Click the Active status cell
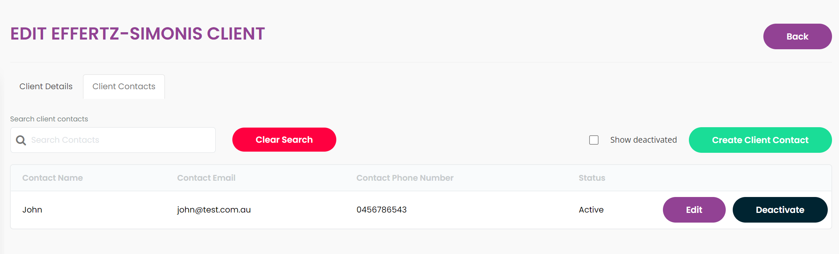This screenshot has width=839, height=254. pyautogui.click(x=591, y=210)
